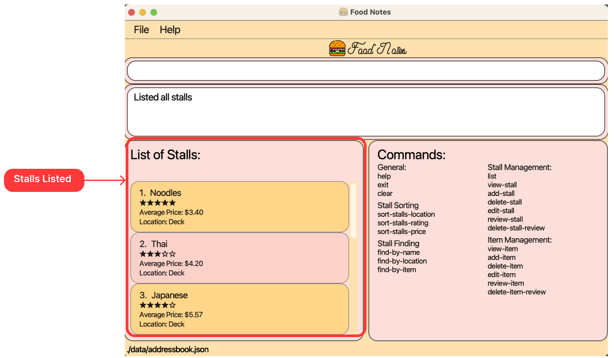Click the 'General:' section label
Screen dimensions: 614x358
[392, 167]
